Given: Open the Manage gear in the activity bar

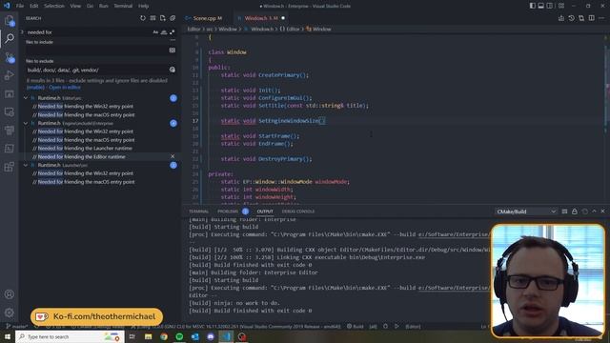Looking at the screenshot, I should (x=10, y=313).
